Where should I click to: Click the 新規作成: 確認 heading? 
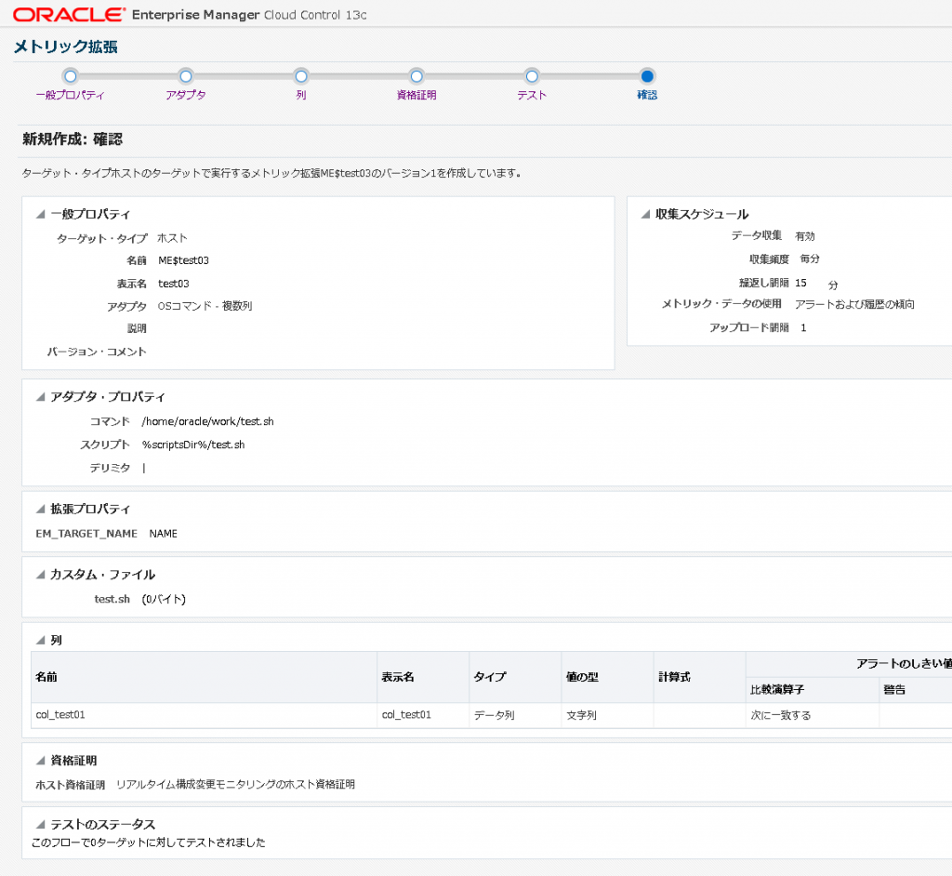73,139
